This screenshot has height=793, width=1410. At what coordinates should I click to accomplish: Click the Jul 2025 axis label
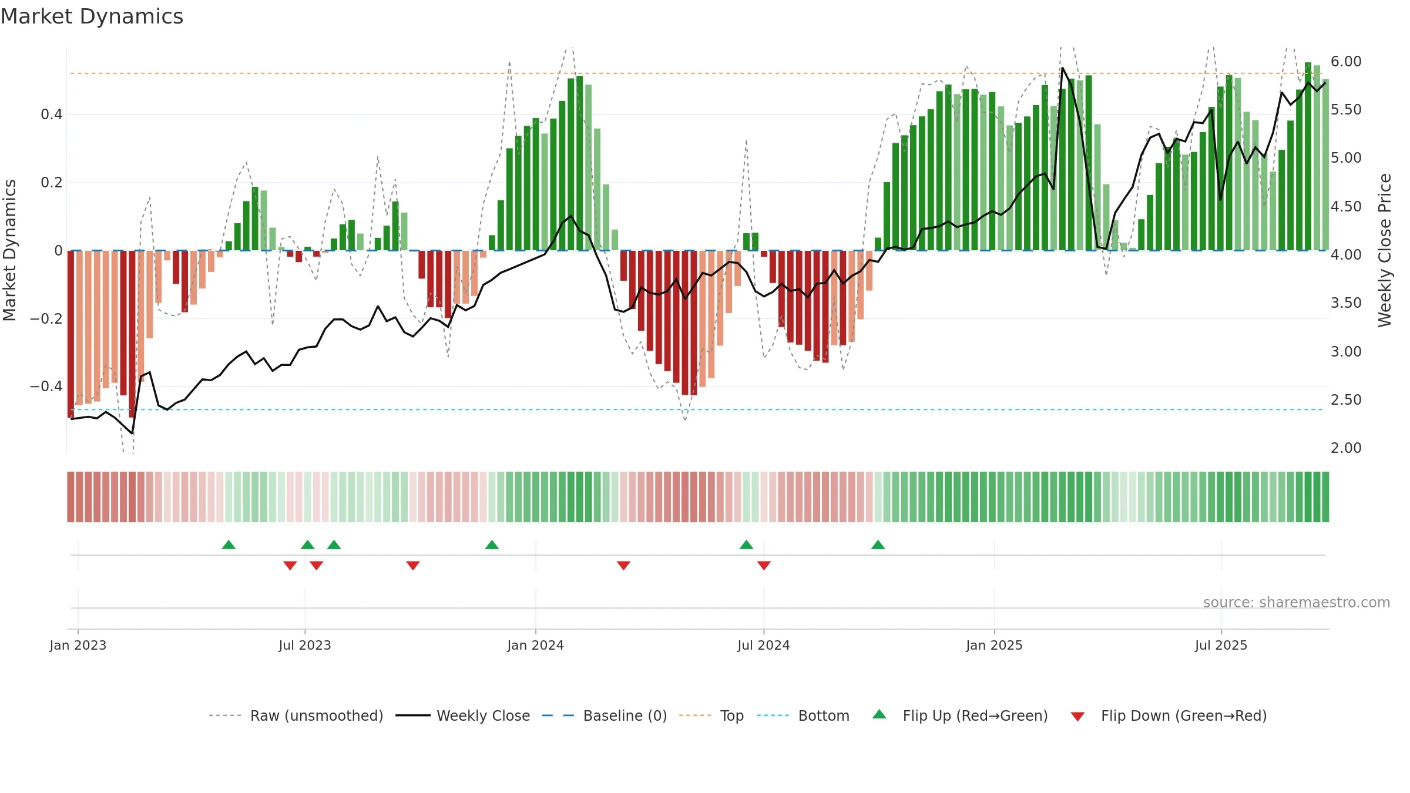pos(1221,645)
